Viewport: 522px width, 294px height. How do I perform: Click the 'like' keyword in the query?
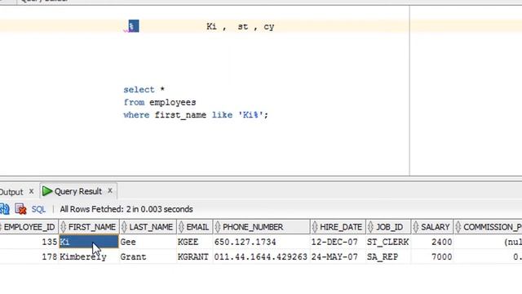coord(222,115)
